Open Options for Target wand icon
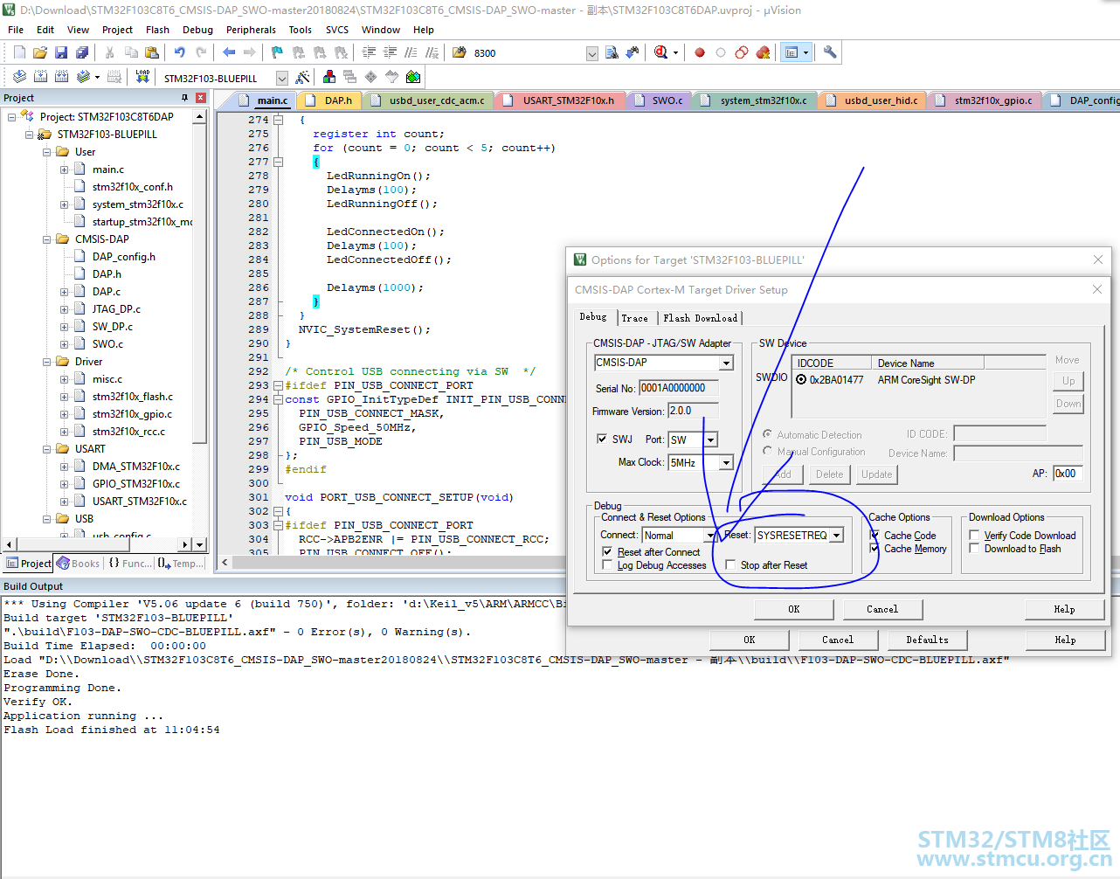 (x=303, y=78)
